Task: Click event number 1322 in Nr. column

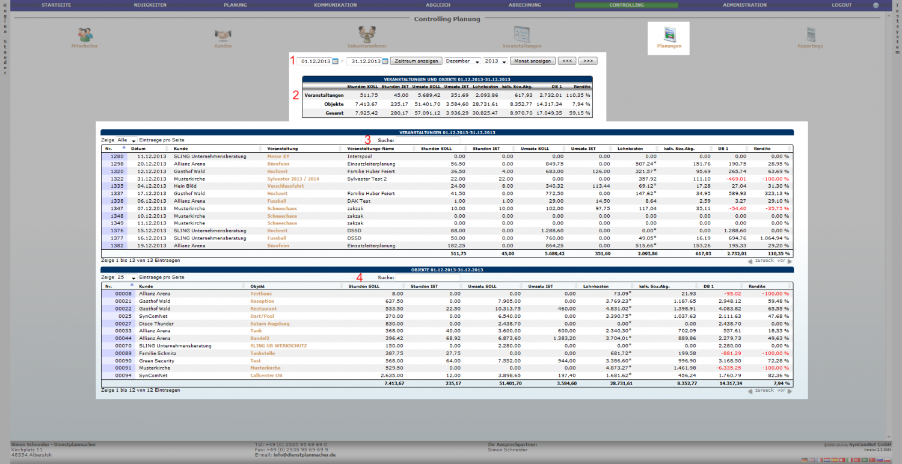Action: 117,179
